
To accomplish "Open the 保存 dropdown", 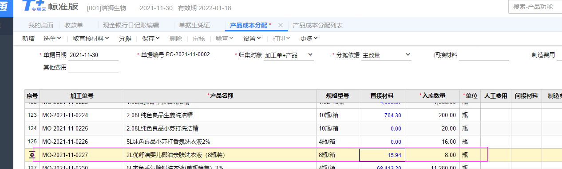I will point(150,38).
